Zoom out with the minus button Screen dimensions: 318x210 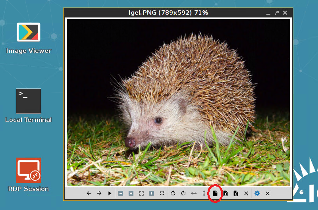[x=120, y=193]
